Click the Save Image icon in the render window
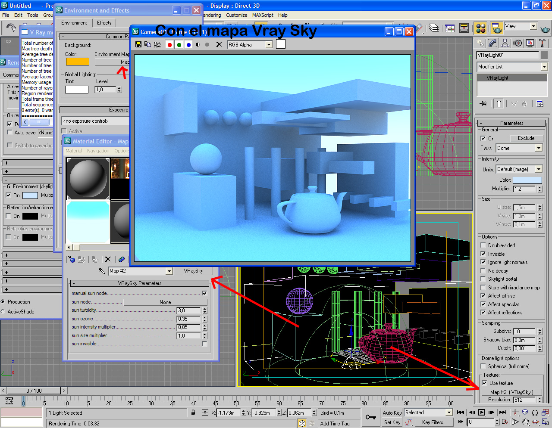Viewport: 552px width, 428px height. [x=138, y=44]
